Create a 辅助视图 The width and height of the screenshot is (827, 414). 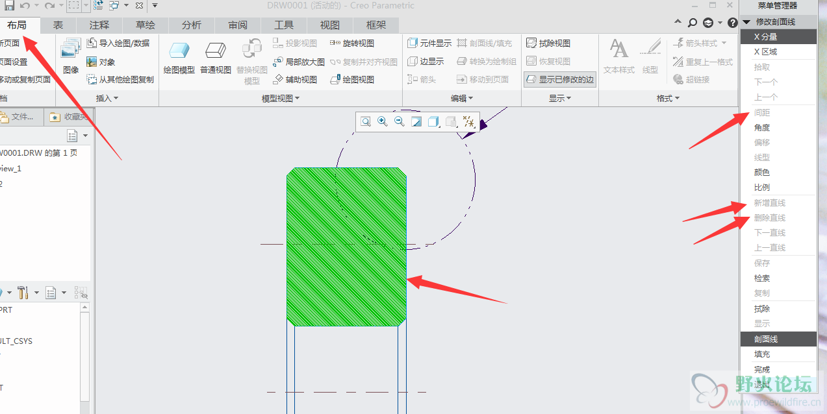point(295,80)
